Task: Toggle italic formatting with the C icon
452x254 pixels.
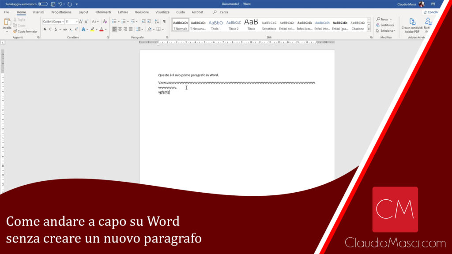Action: click(x=50, y=29)
